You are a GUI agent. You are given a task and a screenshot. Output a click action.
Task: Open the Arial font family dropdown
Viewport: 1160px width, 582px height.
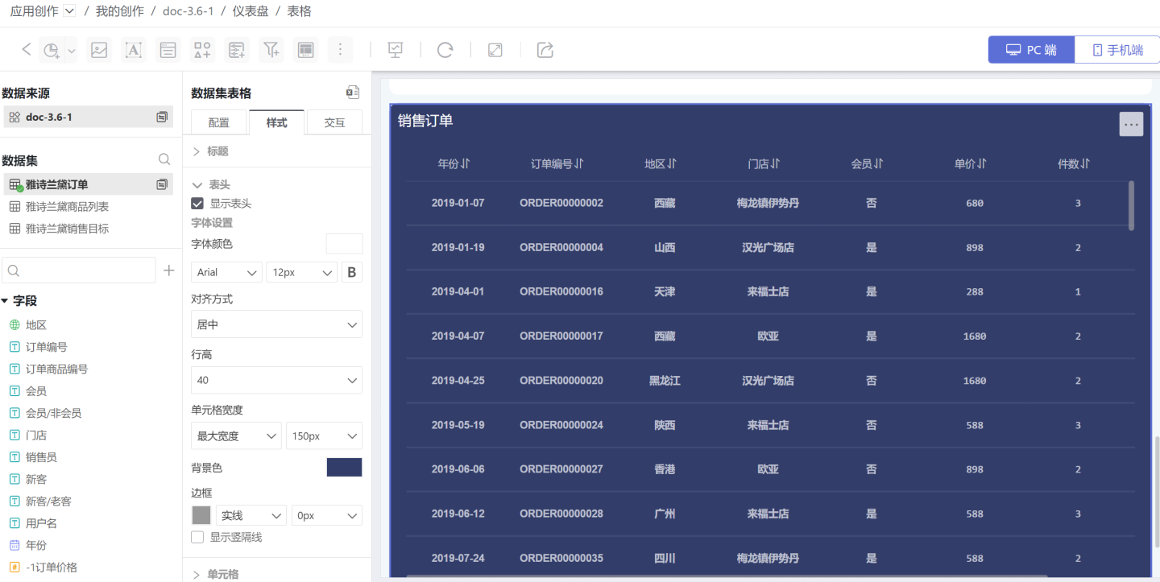coord(227,272)
